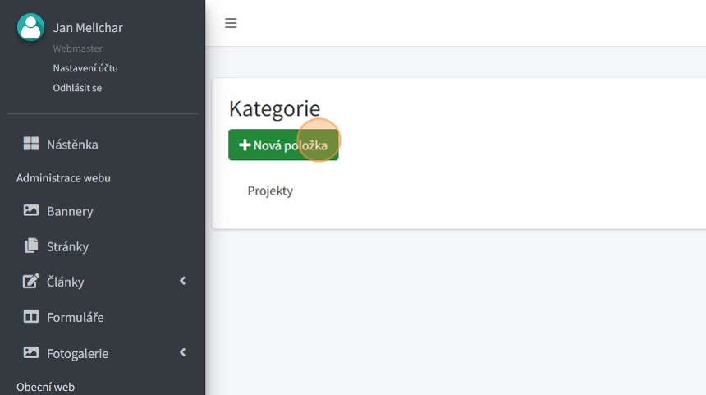Expand the Fotogalerie submenu chevron
The width and height of the screenshot is (706, 395).
click(x=182, y=352)
